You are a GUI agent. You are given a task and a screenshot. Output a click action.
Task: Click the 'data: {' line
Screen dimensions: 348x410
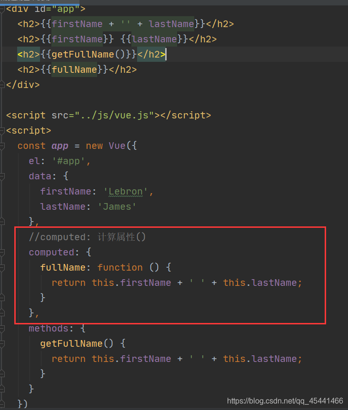tap(49, 176)
